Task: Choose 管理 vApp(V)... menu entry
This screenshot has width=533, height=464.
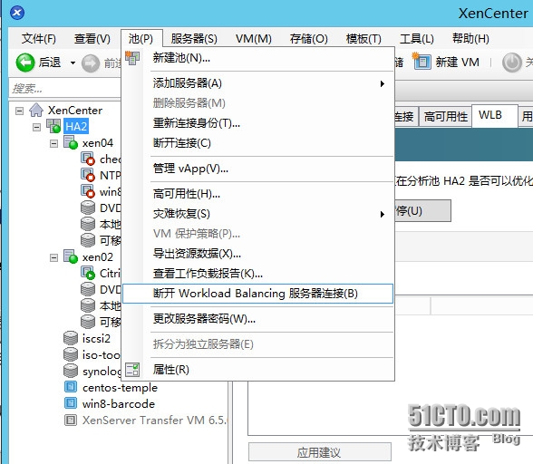Action: pyautogui.click(x=257, y=169)
